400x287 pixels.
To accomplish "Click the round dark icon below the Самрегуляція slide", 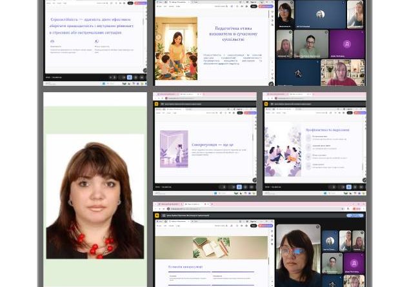I will [x=254, y=180].
